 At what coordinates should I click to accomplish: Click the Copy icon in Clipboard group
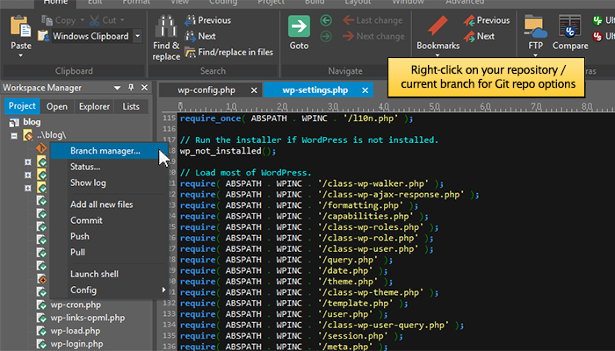pos(47,20)
